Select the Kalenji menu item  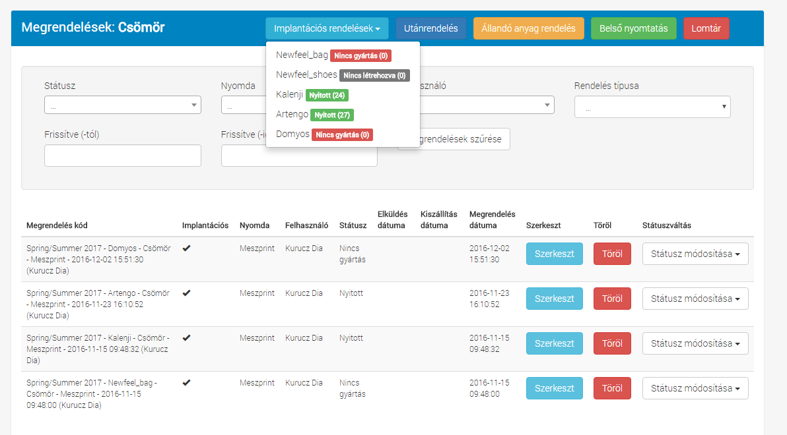(x=289, y=95)
